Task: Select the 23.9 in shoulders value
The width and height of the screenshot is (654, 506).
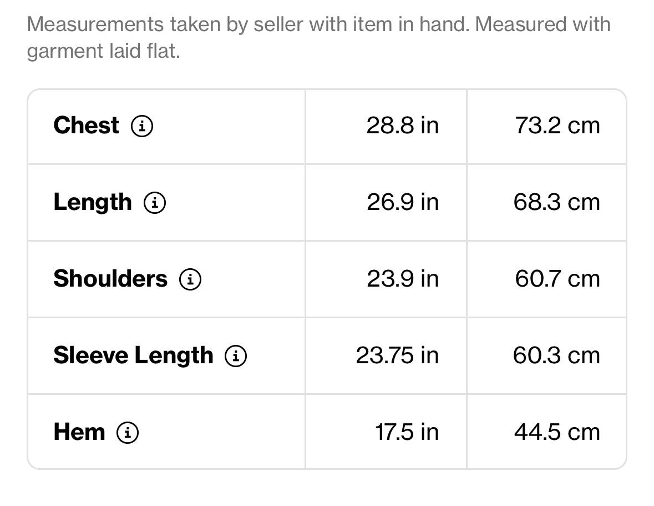Action: point(403,279)
